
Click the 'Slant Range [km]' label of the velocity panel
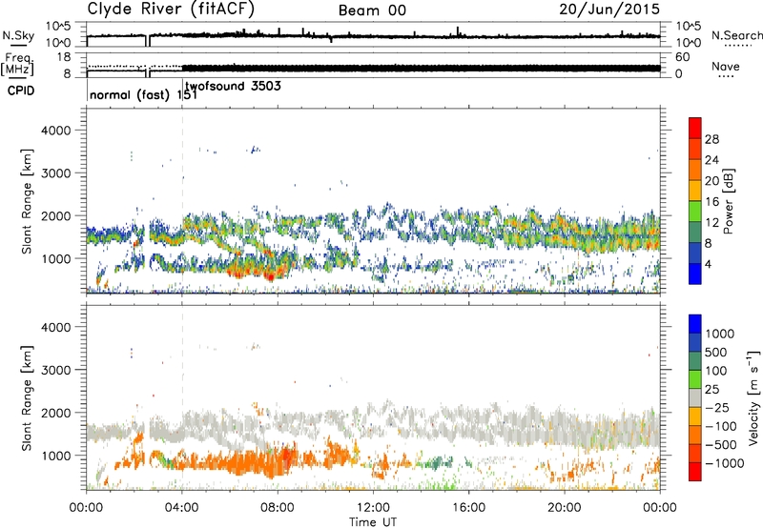pos(27,398)
